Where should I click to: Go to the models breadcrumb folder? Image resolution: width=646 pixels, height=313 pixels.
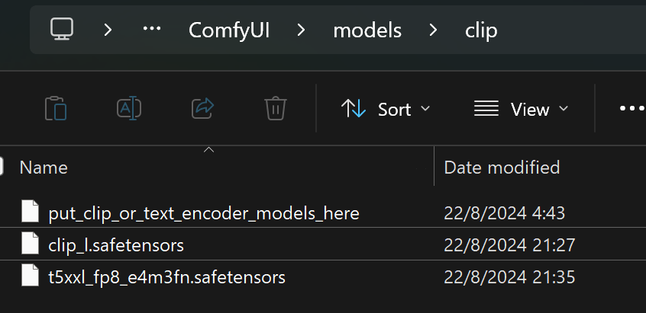tap(367, 30)
